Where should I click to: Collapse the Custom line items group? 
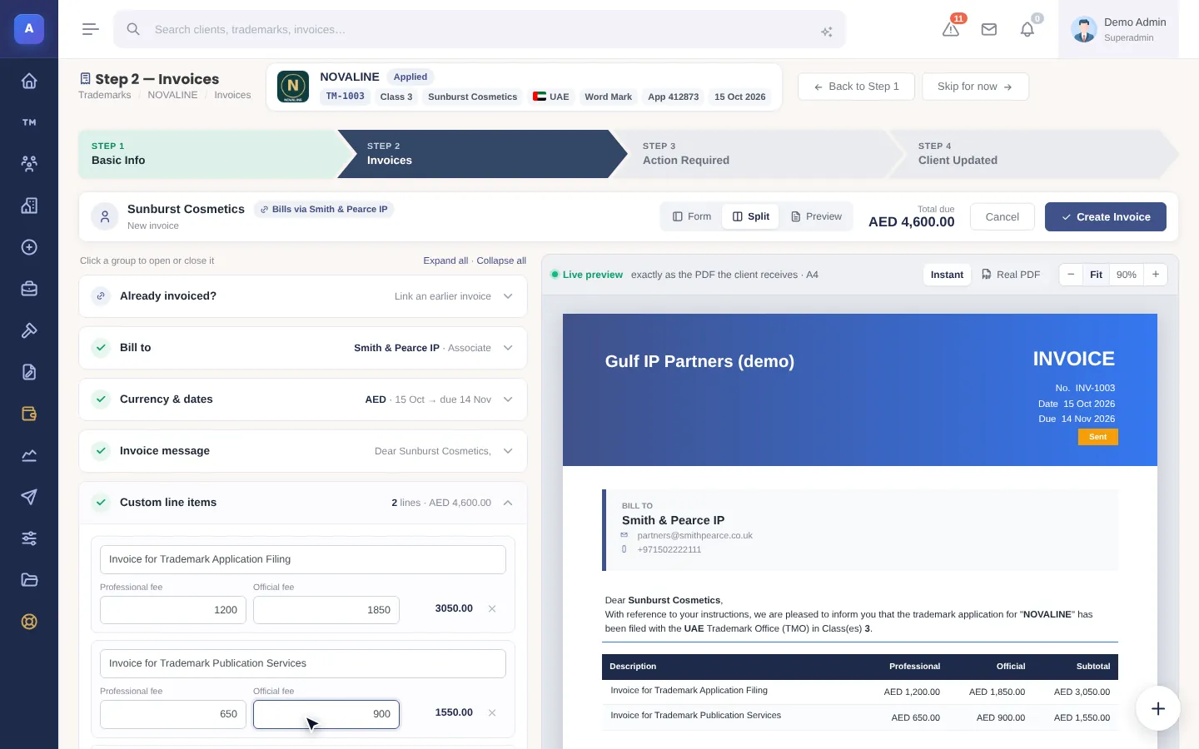[303, 503]
